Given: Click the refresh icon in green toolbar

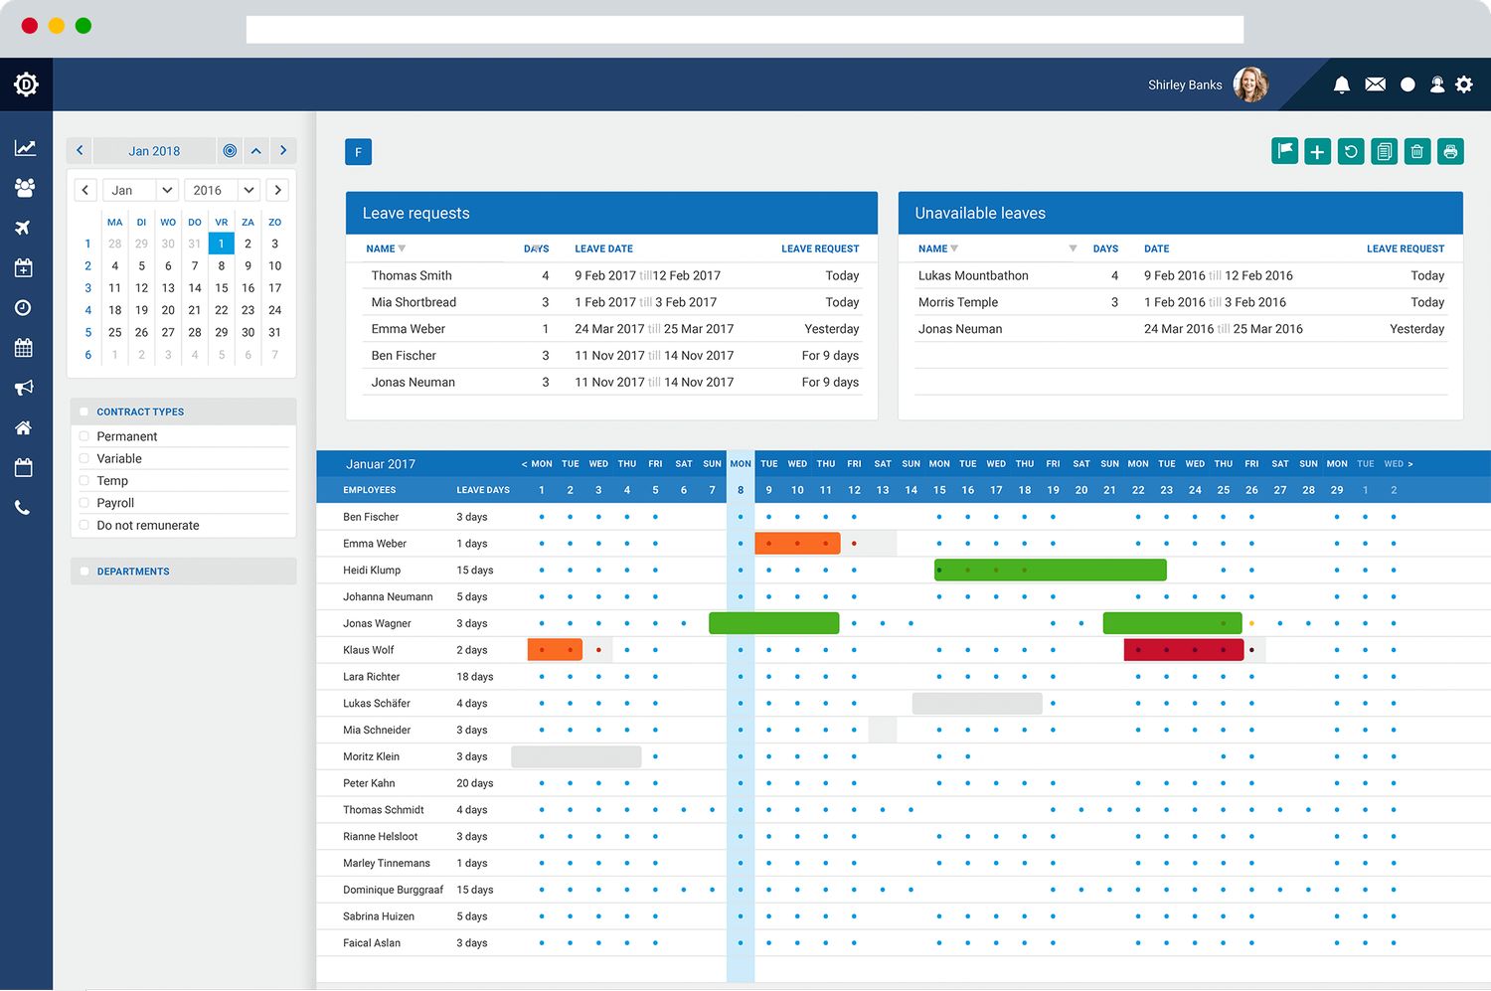Looking at the screenshot, I should (1351, 151).
